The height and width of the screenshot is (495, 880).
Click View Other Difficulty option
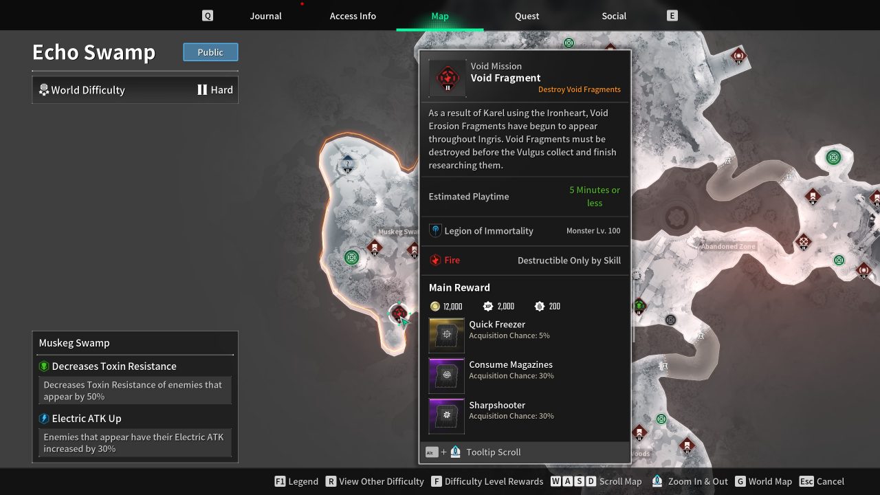pyautogui.click(x=375, y=481)
